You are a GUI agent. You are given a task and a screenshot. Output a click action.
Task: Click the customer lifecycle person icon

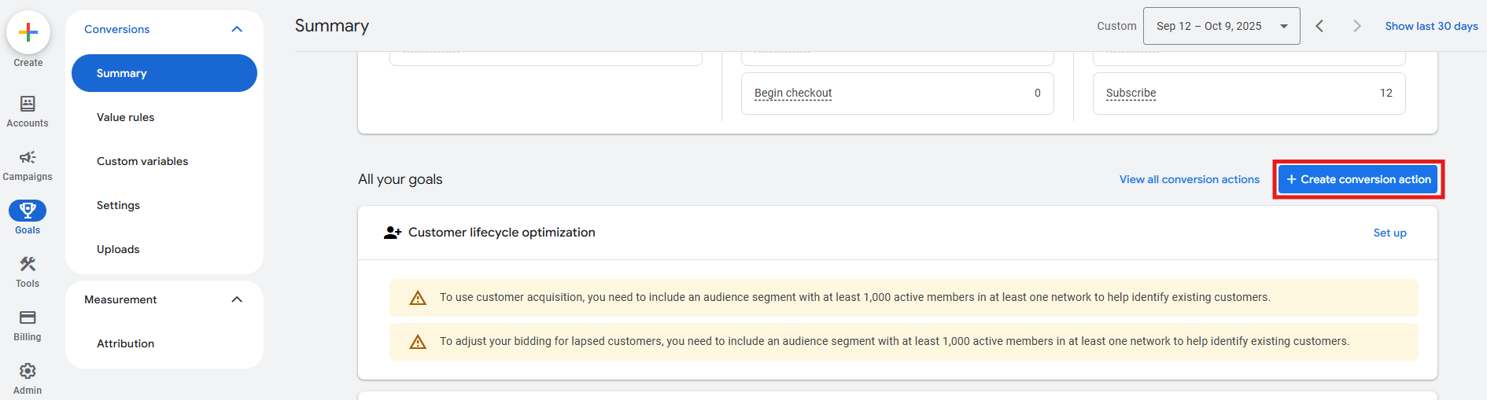tap(393, 233)
